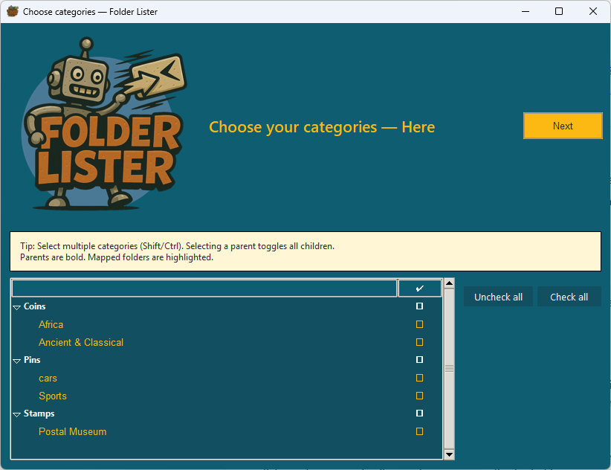Check the Ancient & Classical checkbox
The height and width of the screenshot is (470, 611).
pyautogui.click(x=419, y=342)
